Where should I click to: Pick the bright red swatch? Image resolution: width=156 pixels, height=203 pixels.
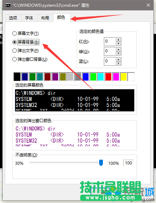(x=109, y=77)
